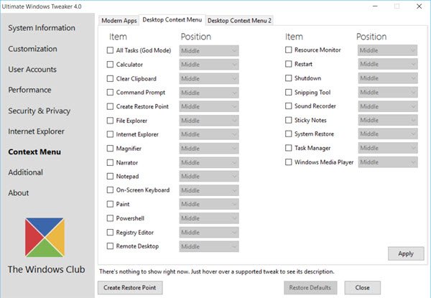431x298 pixels.
Task: Open User Accounts section
Action: (32, 69)
